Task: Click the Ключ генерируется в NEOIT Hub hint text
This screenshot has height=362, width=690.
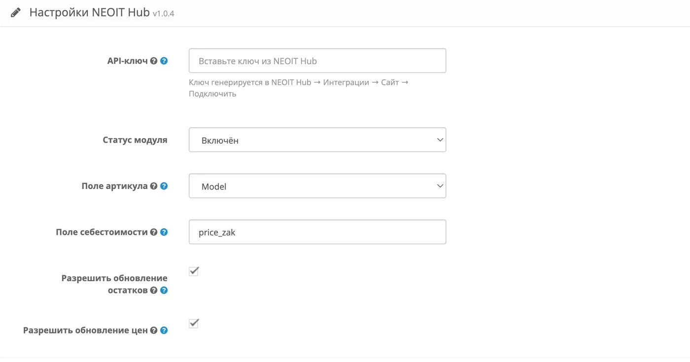Action: (x=299, y=88)
